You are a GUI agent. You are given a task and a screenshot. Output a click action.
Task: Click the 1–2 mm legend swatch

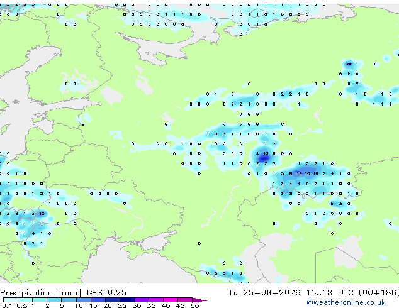[x=40, y=300]
